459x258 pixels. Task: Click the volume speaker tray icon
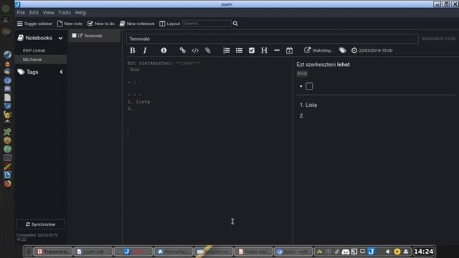388,252
